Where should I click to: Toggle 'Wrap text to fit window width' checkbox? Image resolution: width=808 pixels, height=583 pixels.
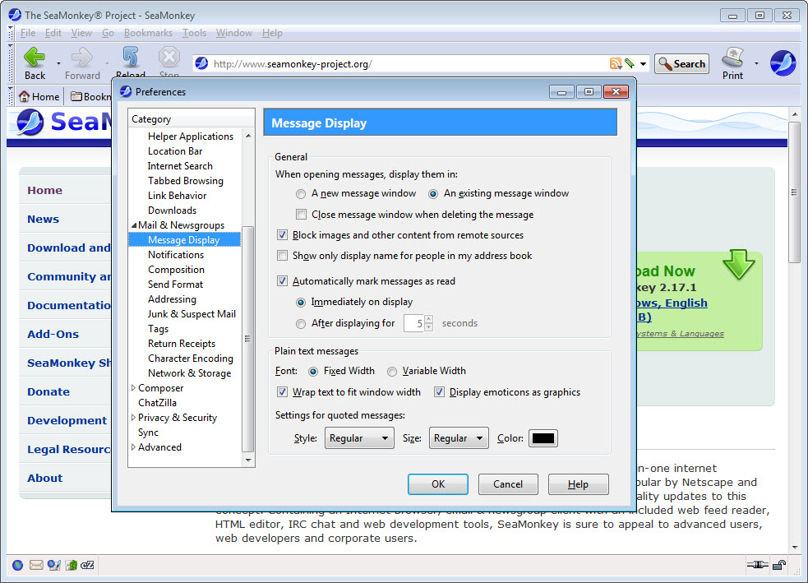click(x=282, y=392)
